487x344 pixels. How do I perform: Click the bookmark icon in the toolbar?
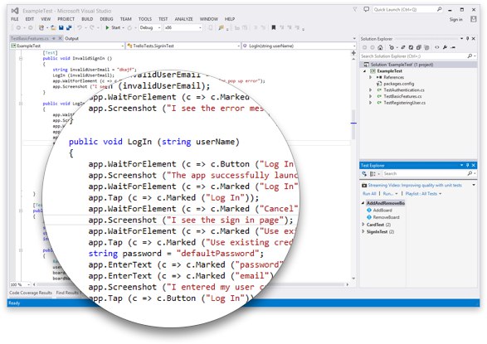coord(274,27)
